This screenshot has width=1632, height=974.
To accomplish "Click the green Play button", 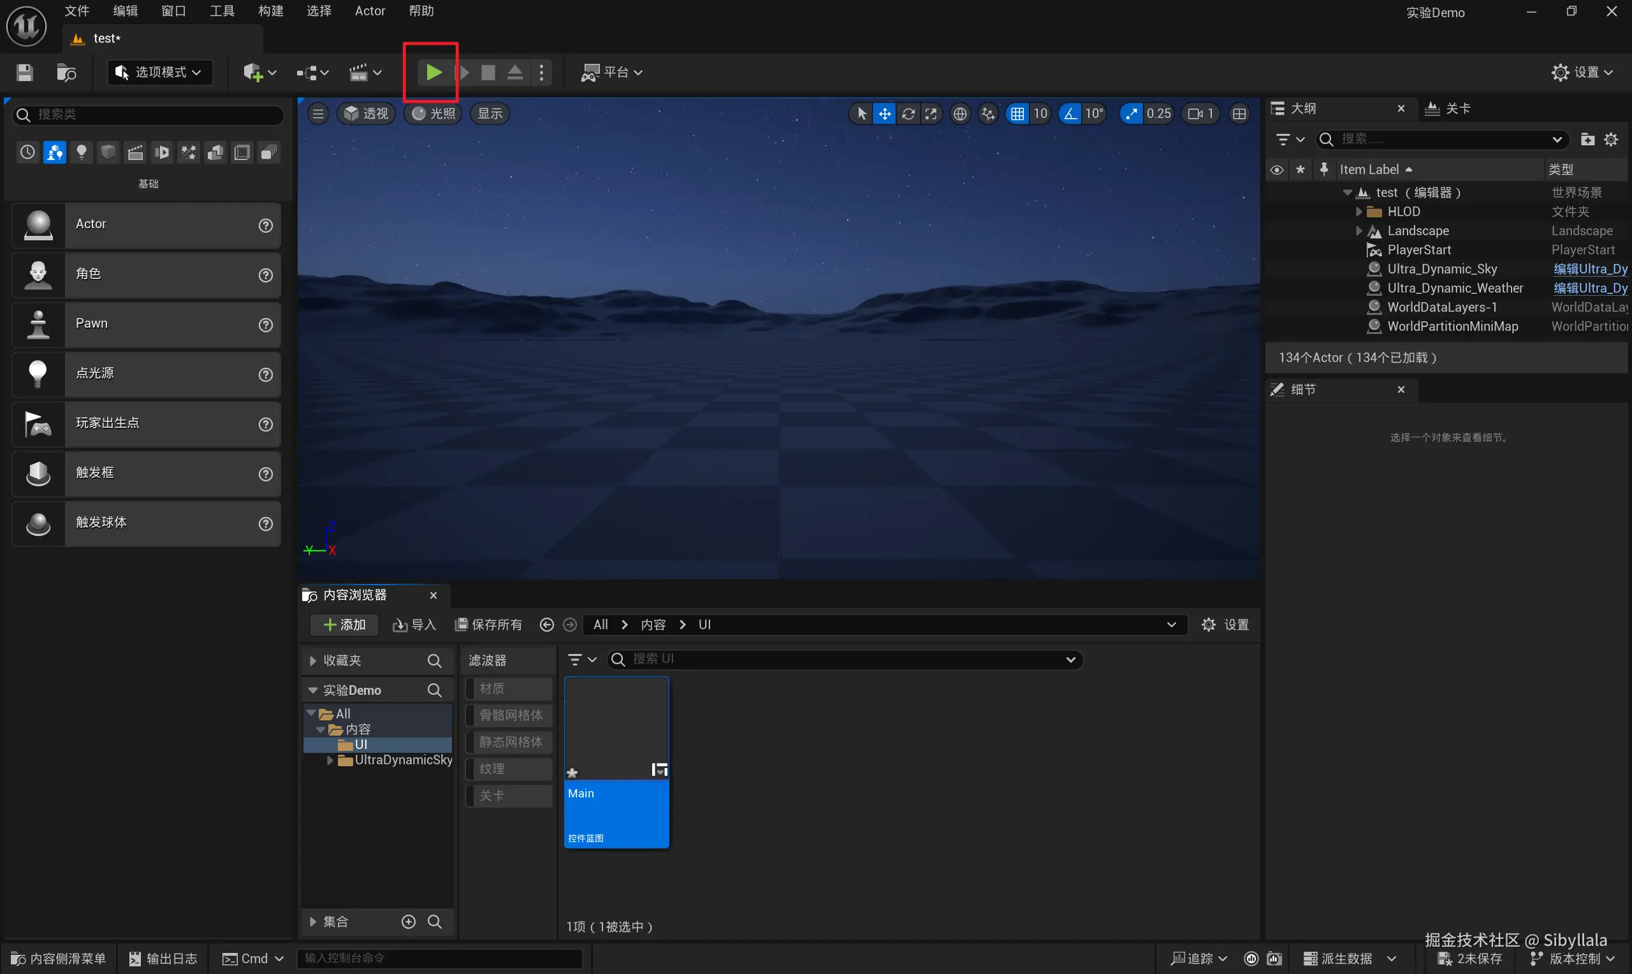I will [433, 72].
